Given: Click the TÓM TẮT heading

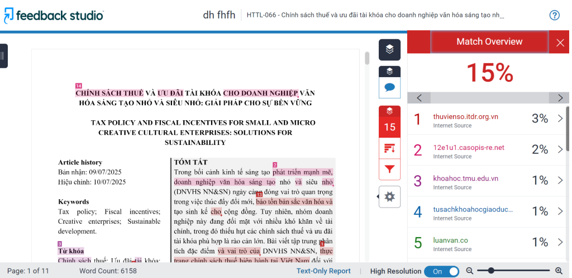Looking at the screenshot, I should pyautogui.click(x=191, y=162).
